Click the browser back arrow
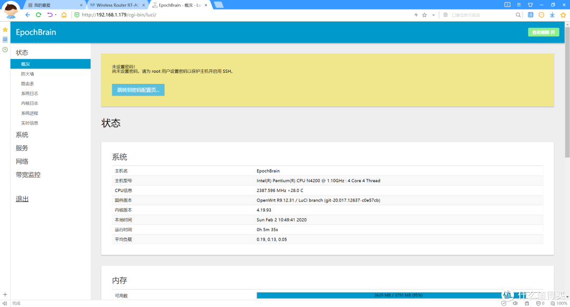The height and width of the screenshot is (307, 570). pyautogui.click(x=27, y=15)
